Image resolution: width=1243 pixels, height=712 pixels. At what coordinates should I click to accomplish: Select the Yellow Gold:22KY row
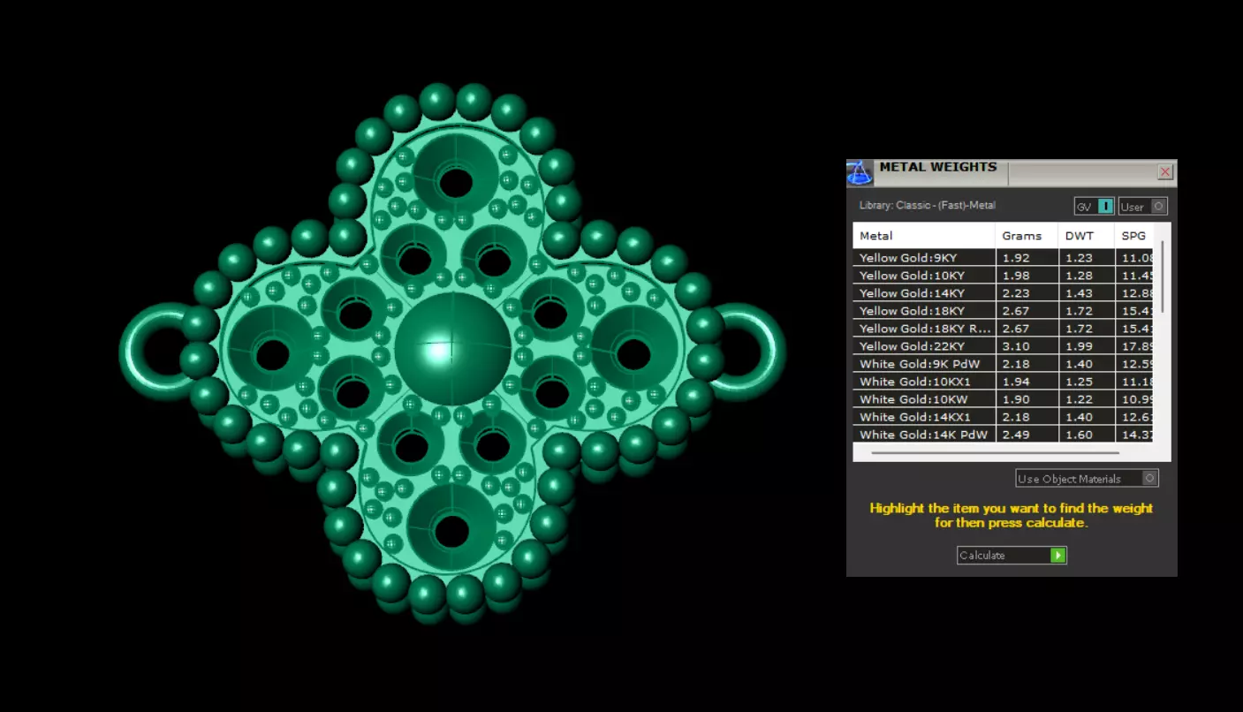(x=1003, y=346)
